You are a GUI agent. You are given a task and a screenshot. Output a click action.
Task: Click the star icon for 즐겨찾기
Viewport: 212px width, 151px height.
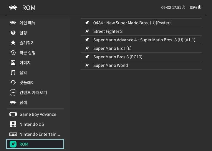(13, 43)
